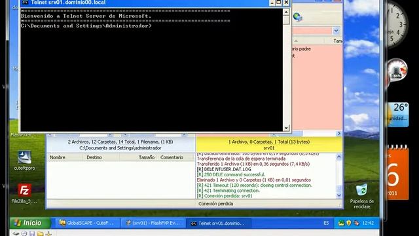419x236 pixels.
Task: Click the orange calendar sidebar gadget
Action: point(397,172)
